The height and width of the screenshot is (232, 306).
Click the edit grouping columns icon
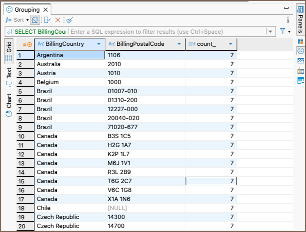click(47, 20)
